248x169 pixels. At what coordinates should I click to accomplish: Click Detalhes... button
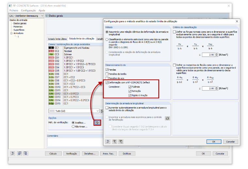[90, 154]
